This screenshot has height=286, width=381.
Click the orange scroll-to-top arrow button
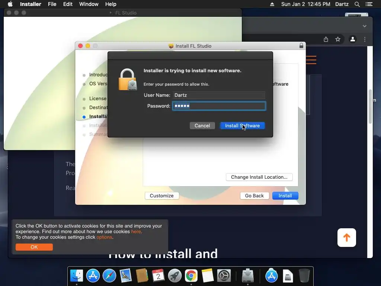347,238
